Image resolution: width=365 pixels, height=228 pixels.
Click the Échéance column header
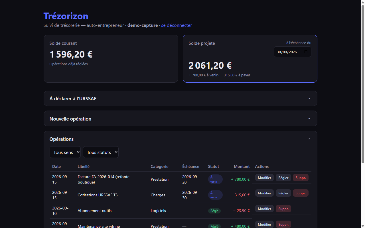[x=191, y=166]
